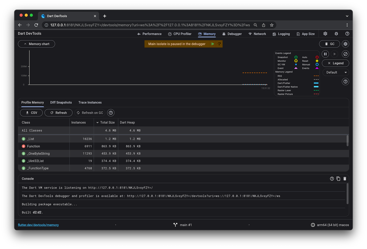The width and height of the screenshot is (367, 249).
Task: Follow the flutter.dev/devtools/memory link
Action: click(38, 225)
